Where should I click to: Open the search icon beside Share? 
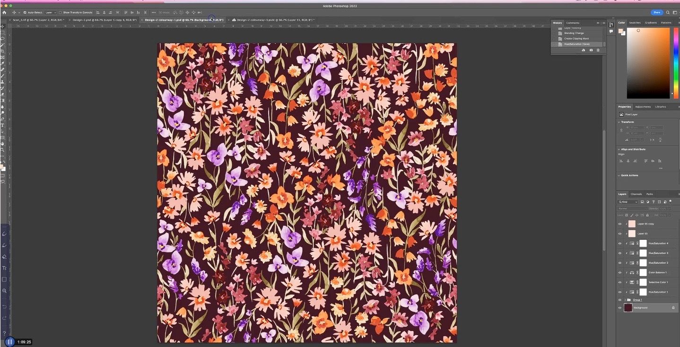tap(668, 12)
